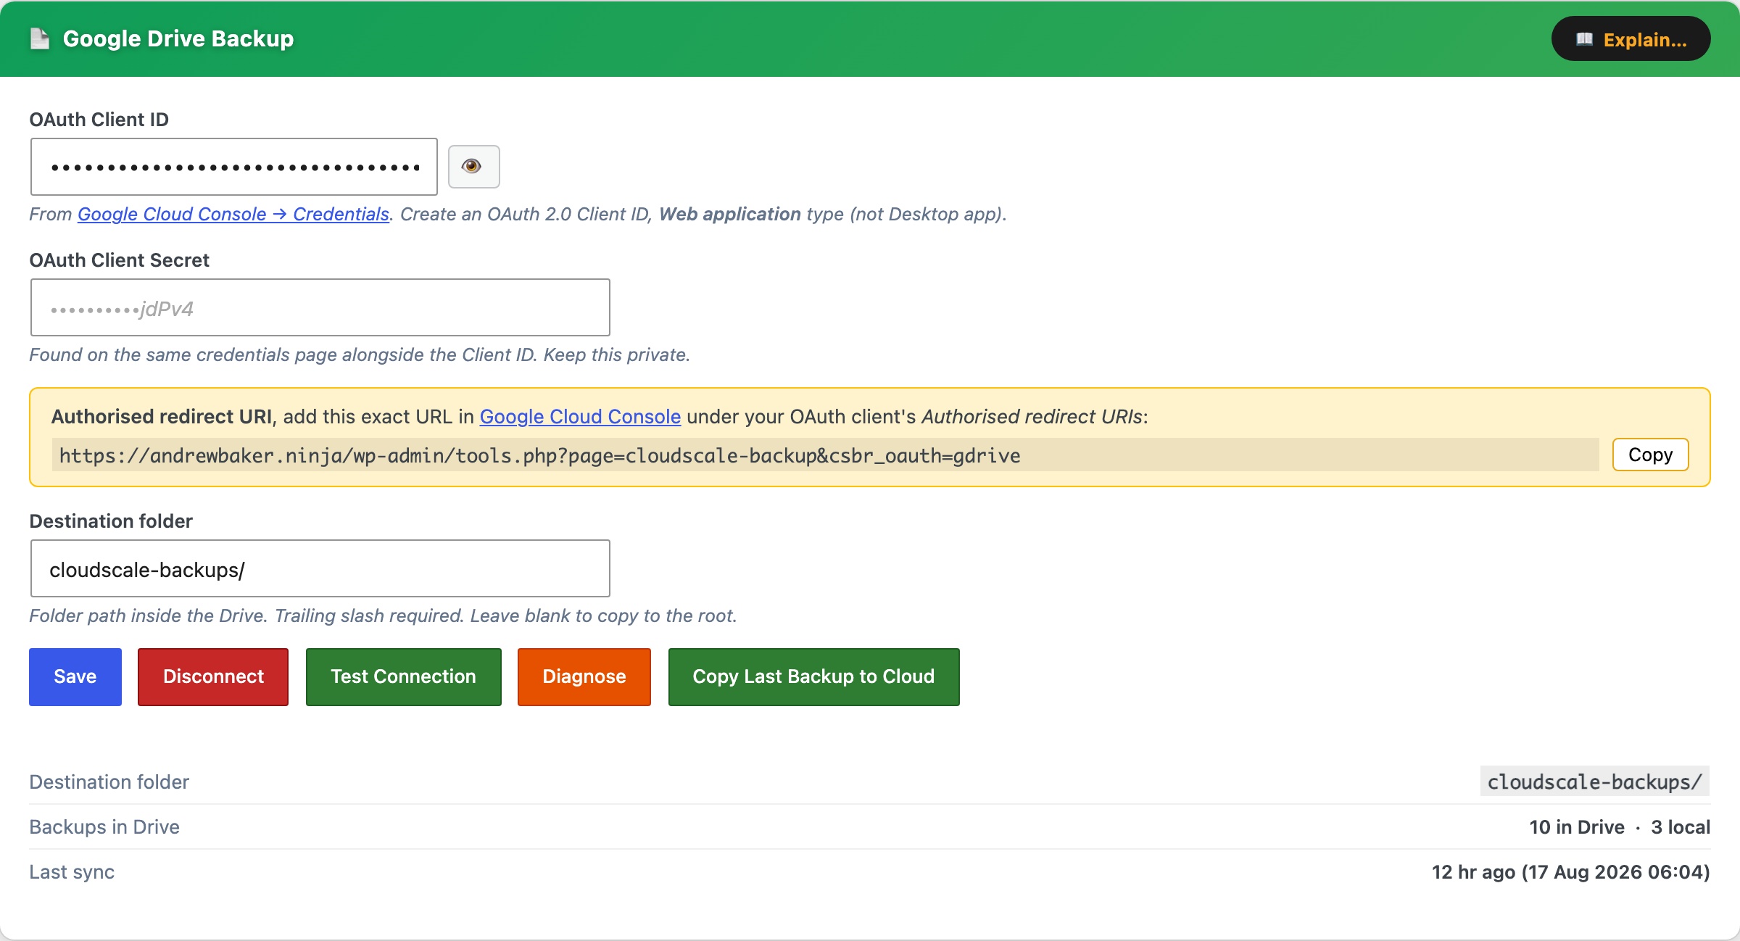Viewport: 1740px width, 941px height.
Task: Copy Last Backup to Cloud
Action: (x=814, y=676)
